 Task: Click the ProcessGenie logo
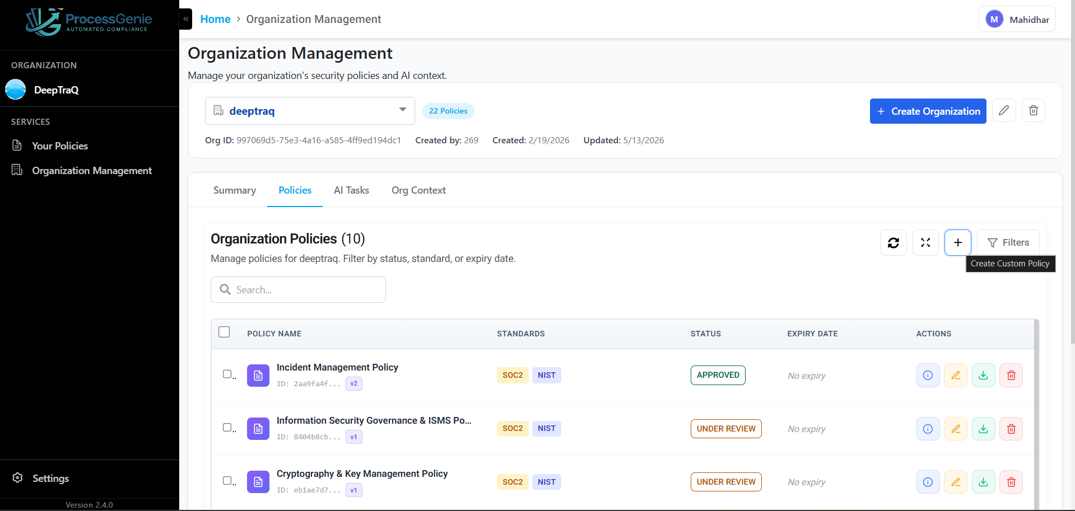point(89,22)
